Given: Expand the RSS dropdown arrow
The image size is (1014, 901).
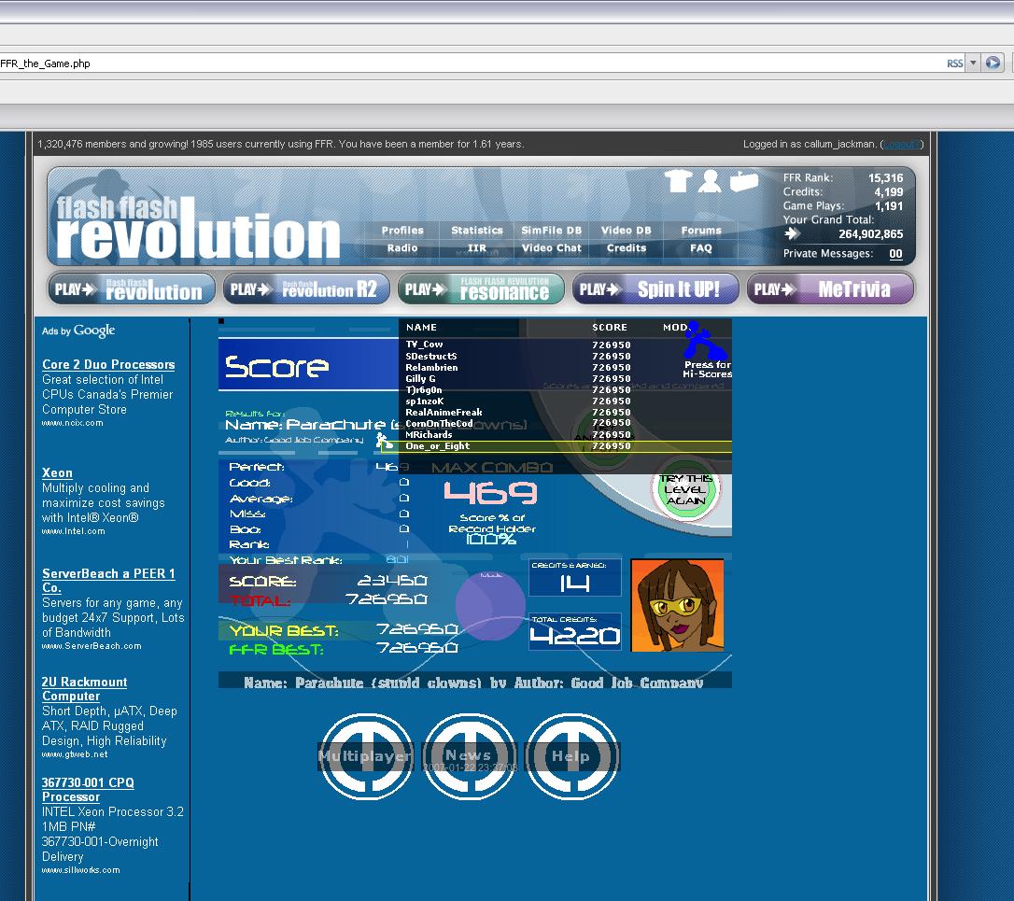Looking at the screenshot, I should (973, 63).
